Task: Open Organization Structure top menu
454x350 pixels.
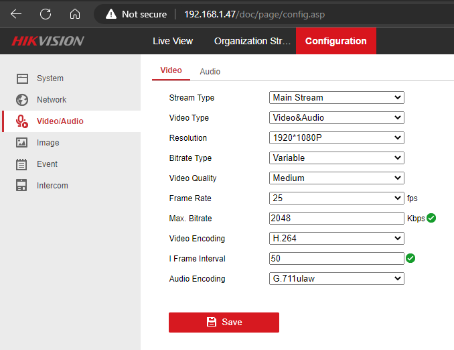Action: point(252,41)
